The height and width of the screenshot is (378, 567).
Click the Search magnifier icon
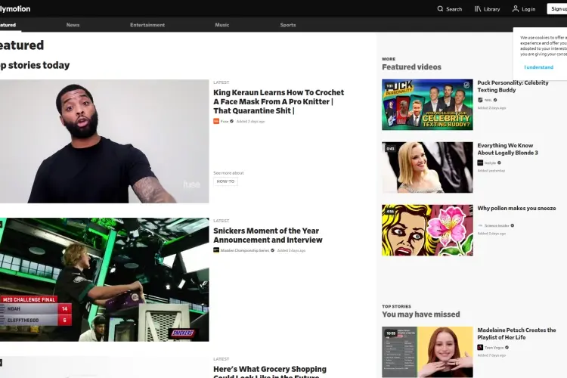(x=440, y=8)
